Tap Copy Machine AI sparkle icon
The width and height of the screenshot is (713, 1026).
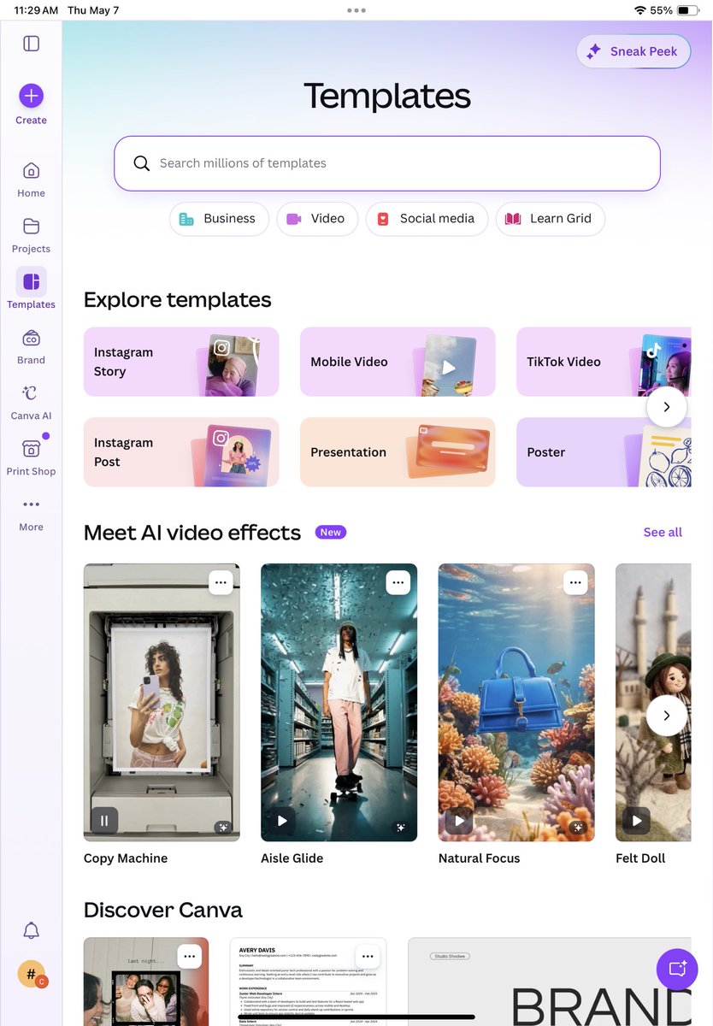pos(223,828)
